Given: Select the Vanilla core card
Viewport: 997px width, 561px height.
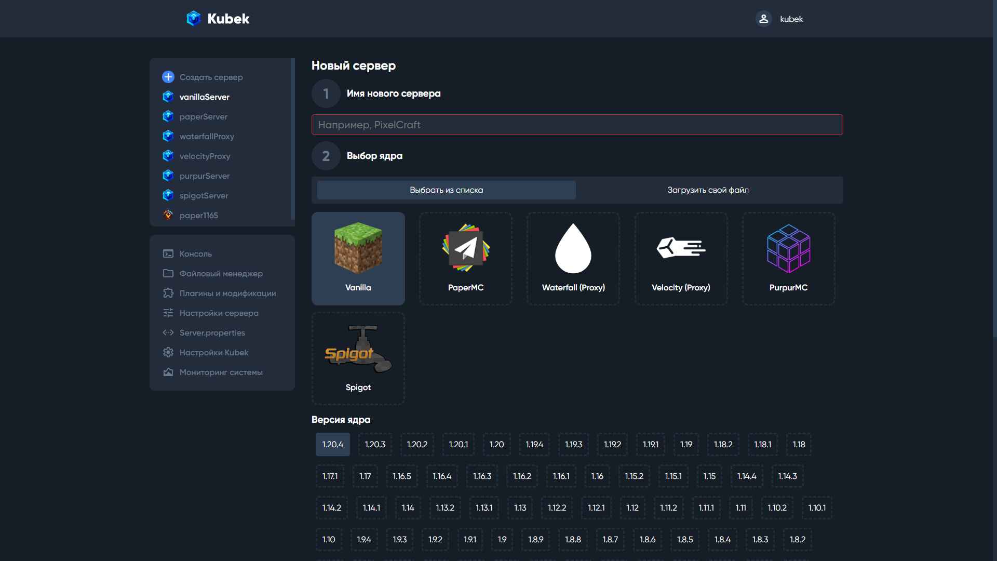Looking at the screenshot, I should [358, 258].
